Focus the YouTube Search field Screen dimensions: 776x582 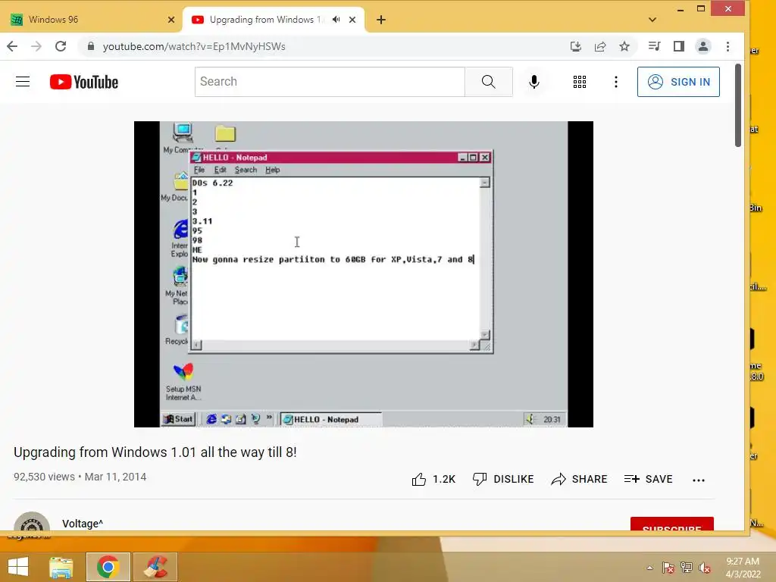[x=330, y=82]
